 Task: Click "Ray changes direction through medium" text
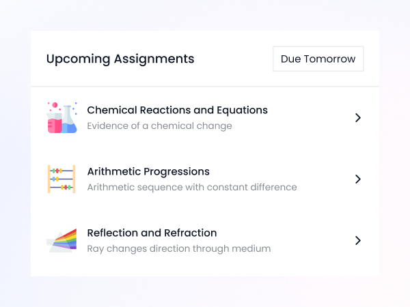[x=179, y=248]
